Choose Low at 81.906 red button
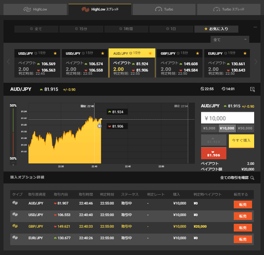Image resolution: width=264 pixels, height=255 pixels. [214, 153]
